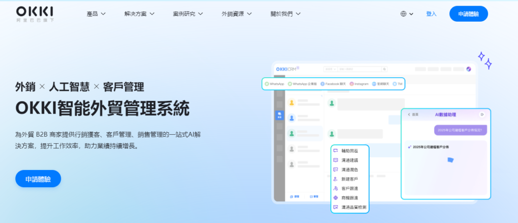The image size is (518, 223).
Task: Select the blue chat sidebar icon in CRM
Action: pos(279,115)
